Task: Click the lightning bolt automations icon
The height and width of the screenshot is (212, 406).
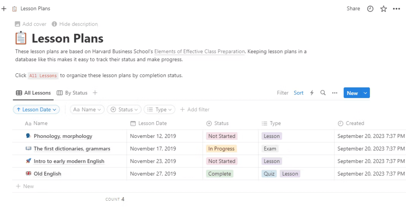Action: tap(312, 93)
